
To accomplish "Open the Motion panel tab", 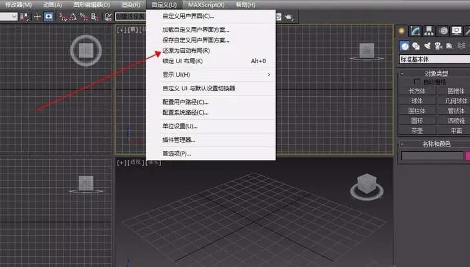I will point(443,31).
